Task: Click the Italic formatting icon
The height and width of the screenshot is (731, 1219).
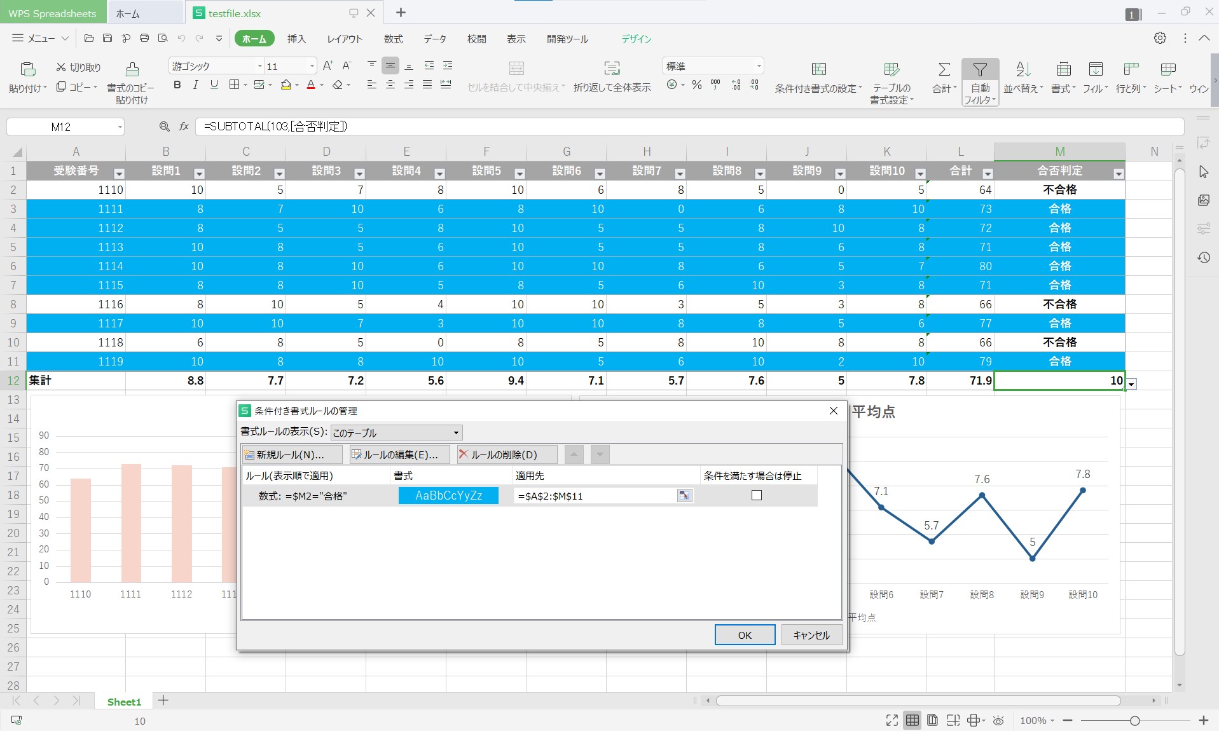Action: (x=195, y=85)
